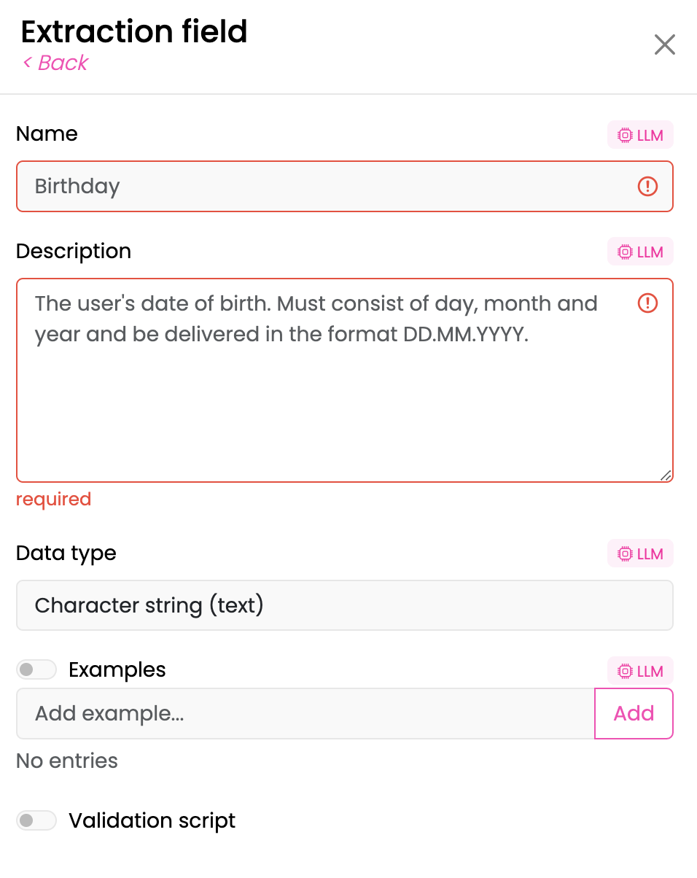
Task: Click the No entries placeholder text
Action: click(67, 761)
